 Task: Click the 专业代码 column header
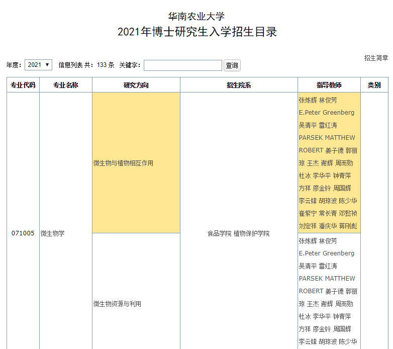click(23, 85)
